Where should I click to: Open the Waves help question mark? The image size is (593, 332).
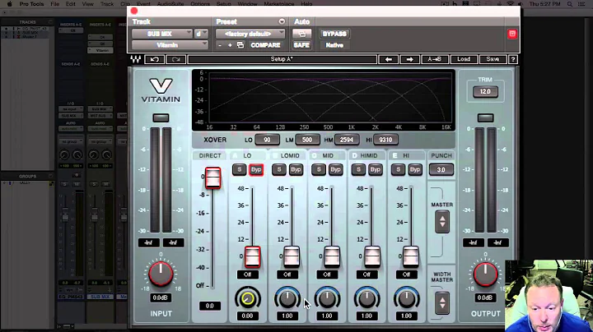tap(513, 59)
